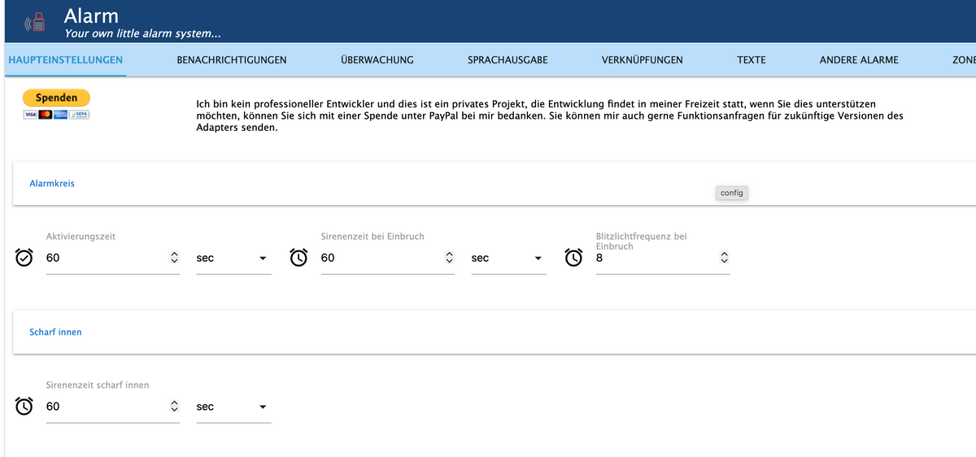Viewport: 976px width, 457px height.
Task: Open the unit dropdown for Aktivierungszeit
Action: (233, 259)
